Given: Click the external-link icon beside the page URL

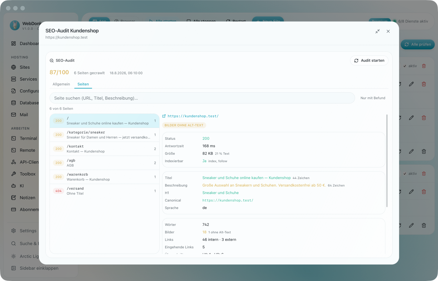Looking at the screenshot, I should point(164,116).
